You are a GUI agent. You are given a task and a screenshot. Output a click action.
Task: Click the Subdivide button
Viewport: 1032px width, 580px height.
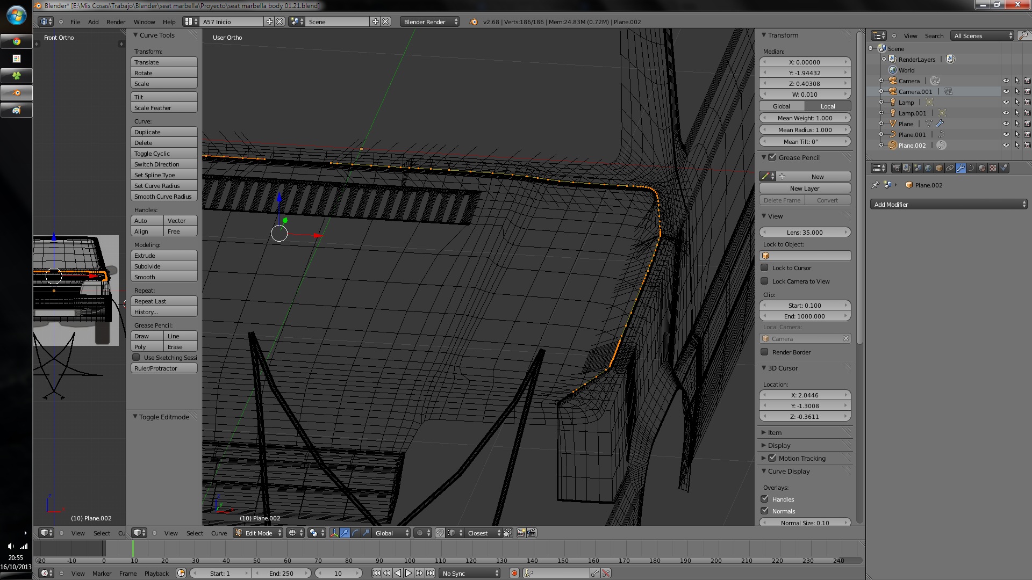tap(164, 266)
